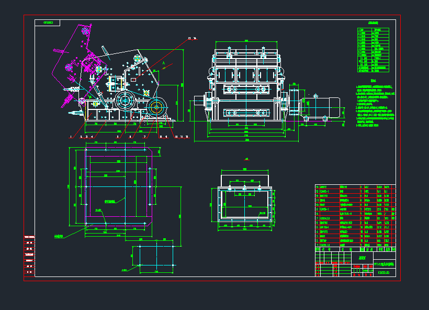Viewport: 429px width, 310px height.
Task: Click the revision strip on left border
Action: coord(29,255)
